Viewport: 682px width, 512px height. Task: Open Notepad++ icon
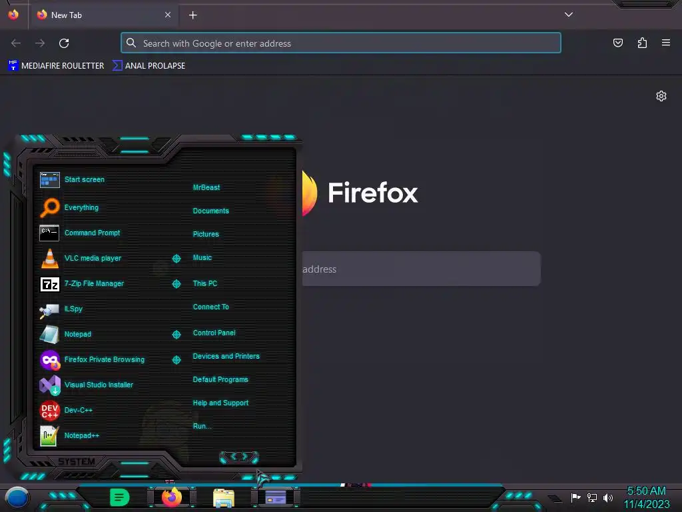(x=49, y=436)
